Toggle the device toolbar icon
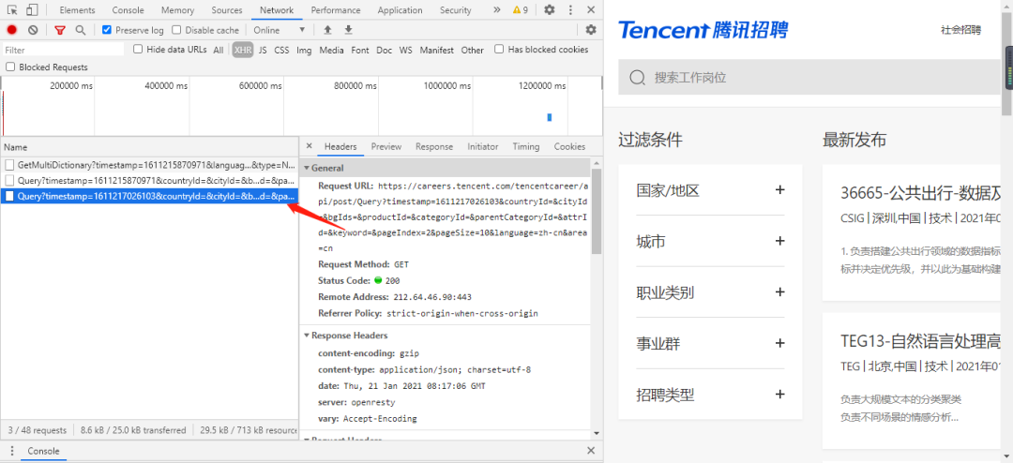 pos(32,9)
